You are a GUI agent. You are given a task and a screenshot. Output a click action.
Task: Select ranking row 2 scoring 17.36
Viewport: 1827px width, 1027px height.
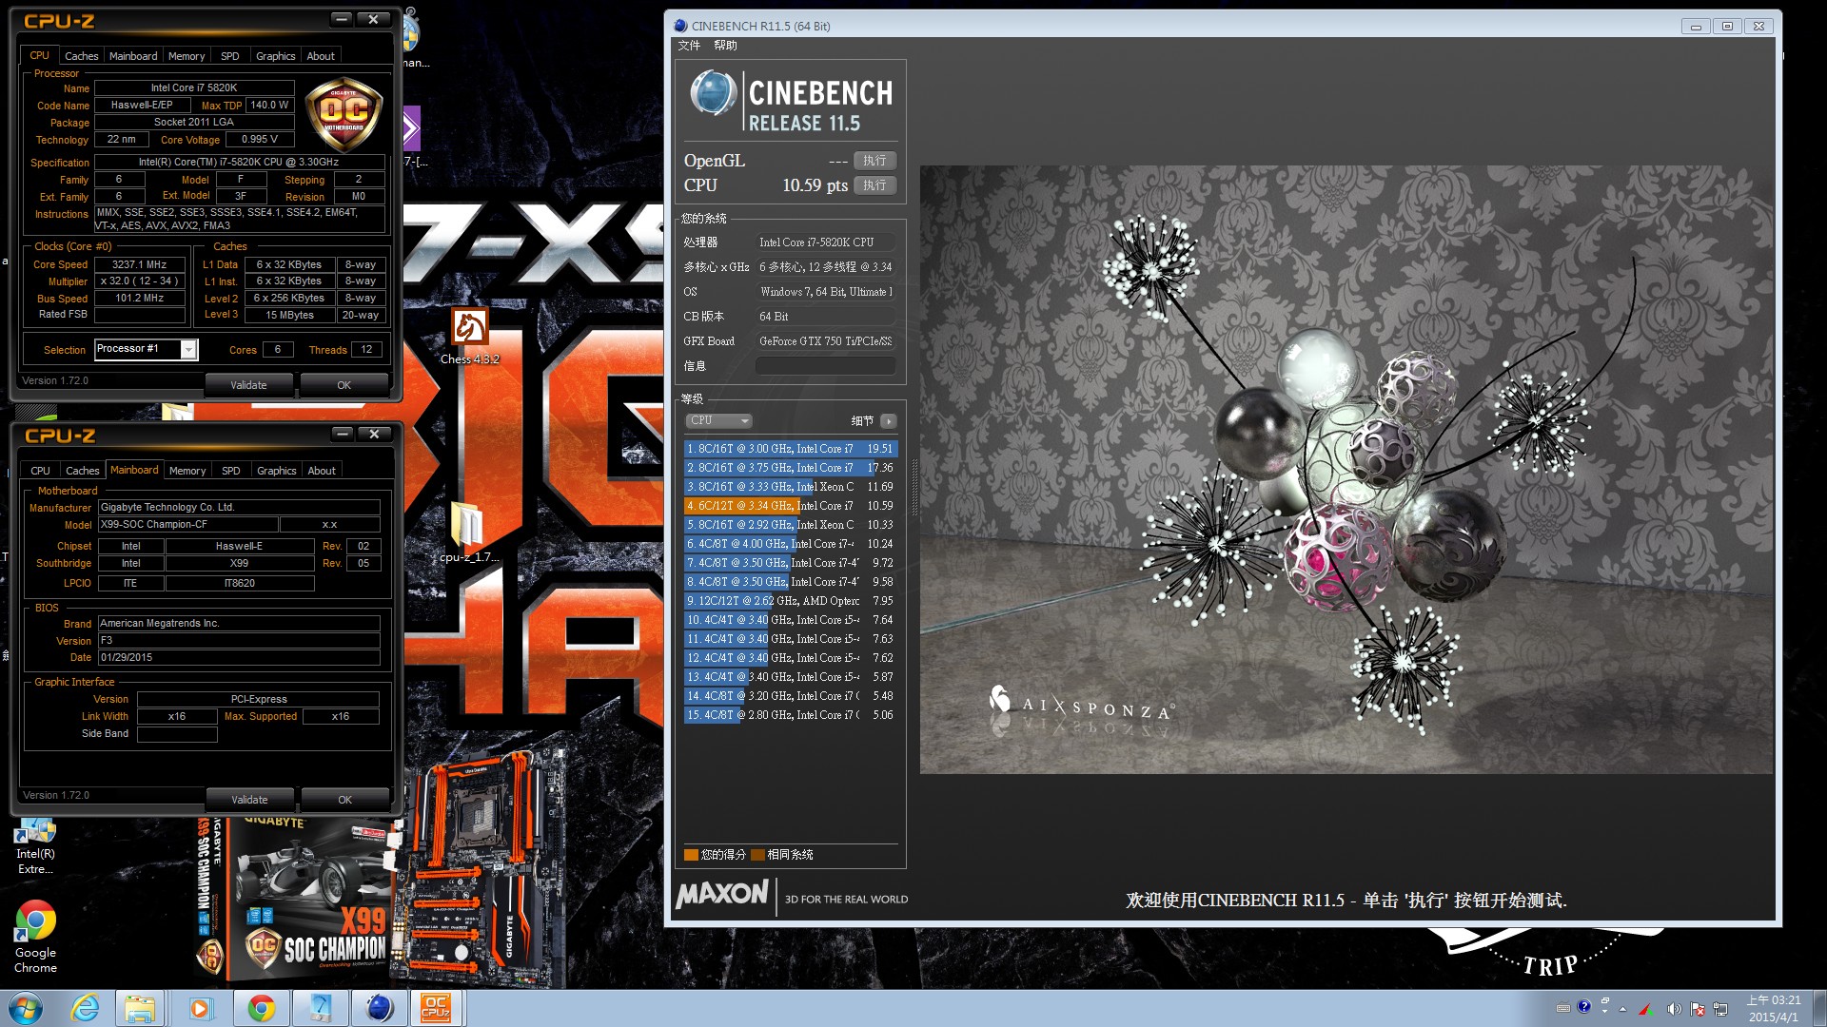coord(791,468)
